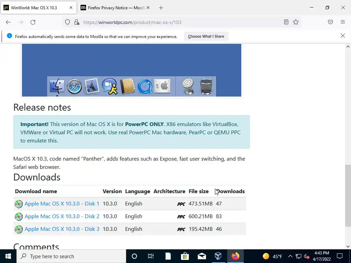Open Task View on the taskbar

[151, 256]
